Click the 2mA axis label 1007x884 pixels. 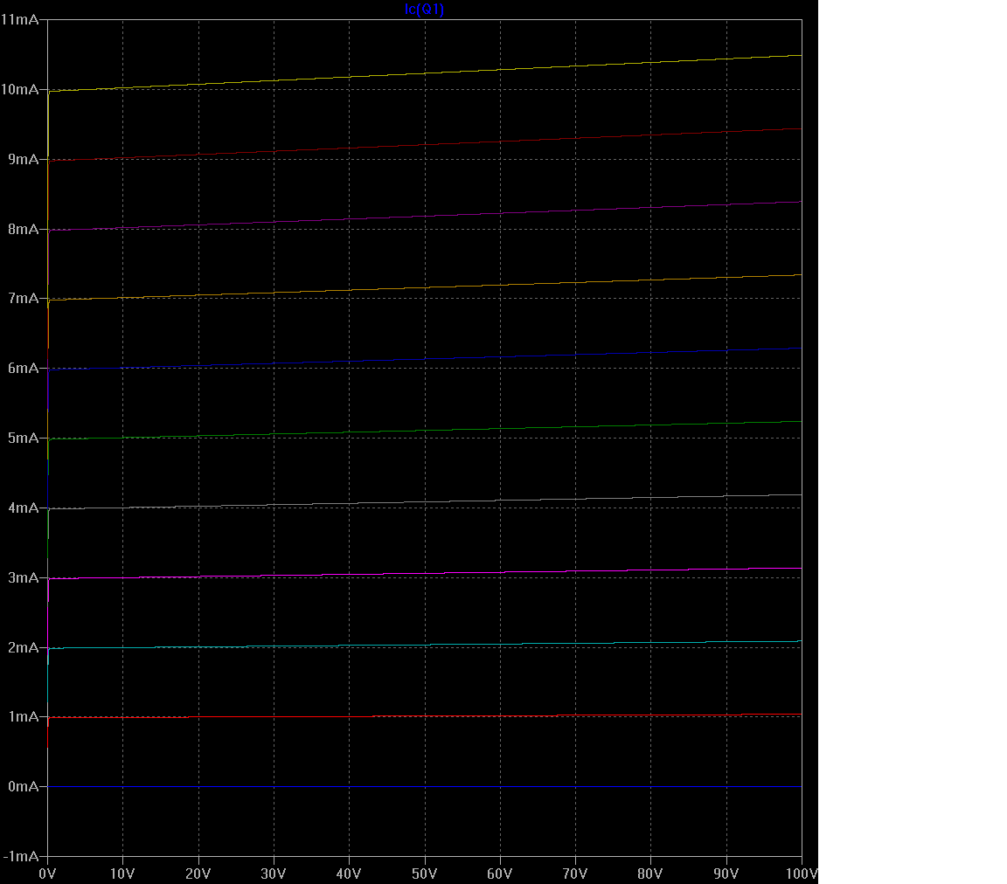[x=23, y=647]
